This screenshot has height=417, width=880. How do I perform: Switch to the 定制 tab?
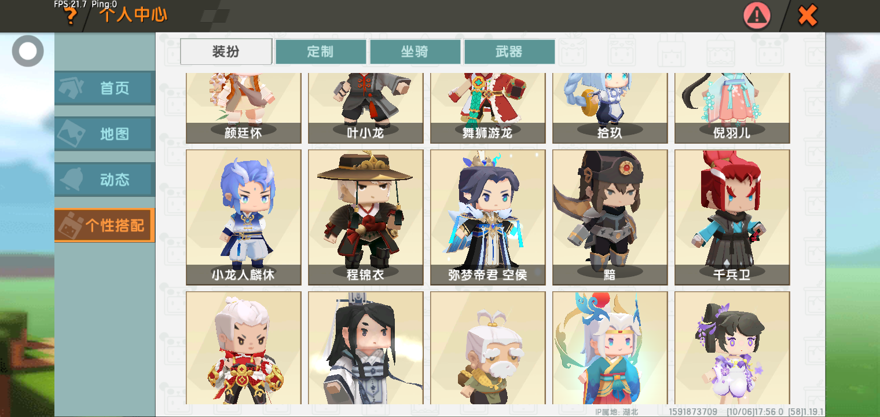pos(321,52)
